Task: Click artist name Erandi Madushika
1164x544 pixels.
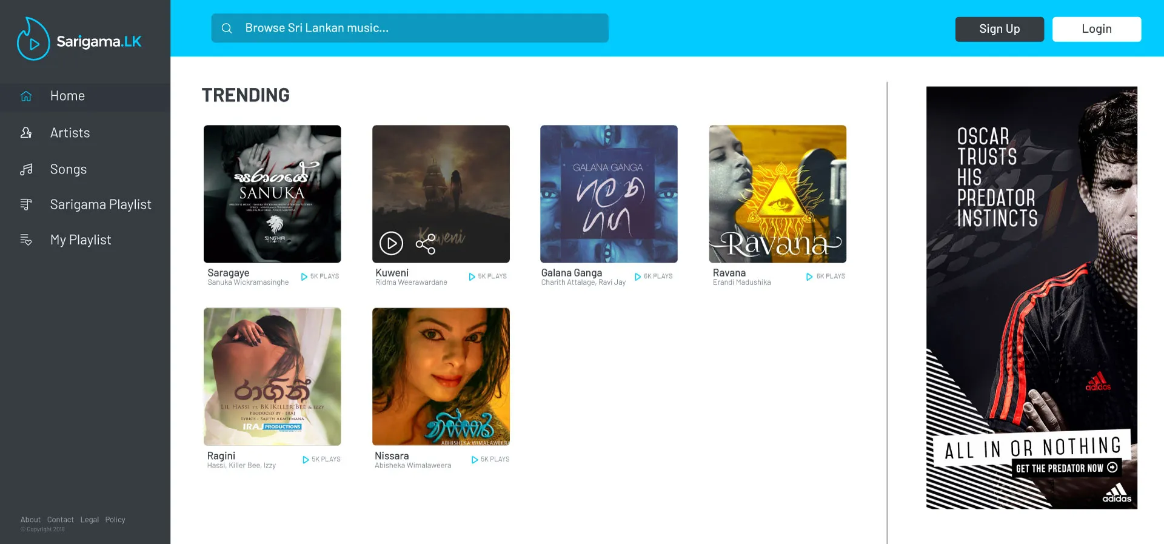Action: [x=742, y=283]
